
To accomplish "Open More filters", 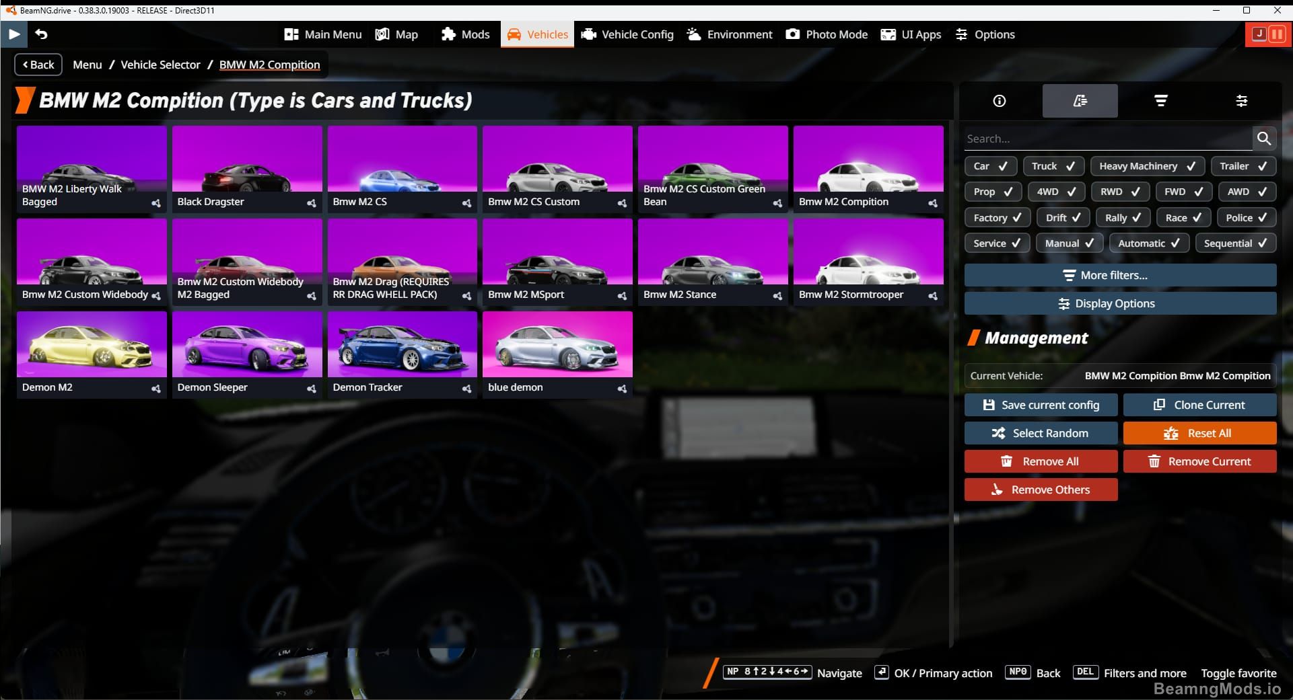I will coord(1119,274).
